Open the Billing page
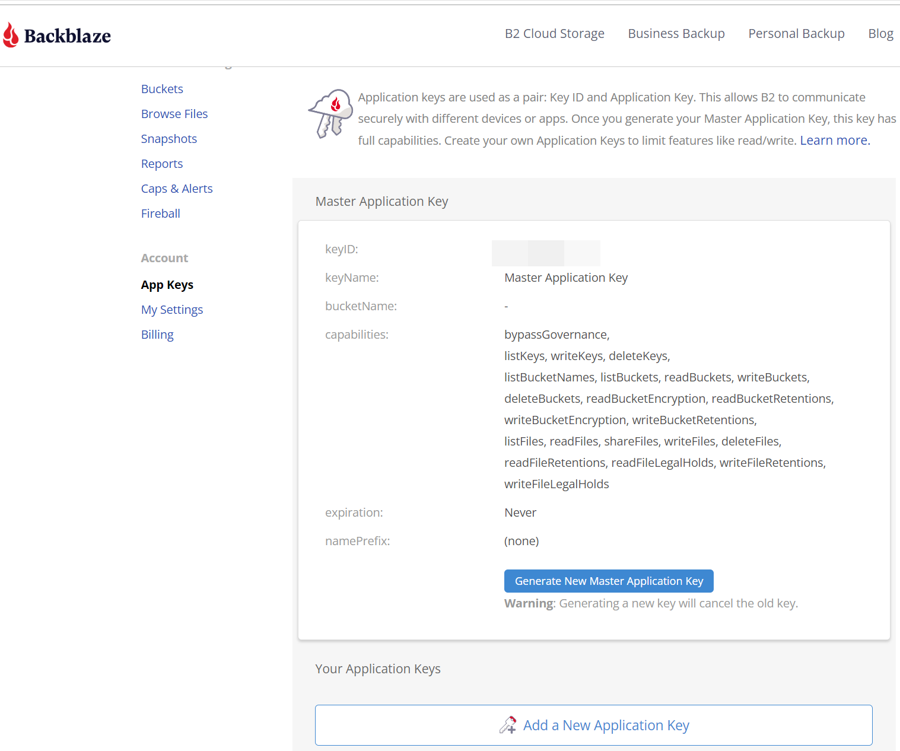 click(157, 335)
